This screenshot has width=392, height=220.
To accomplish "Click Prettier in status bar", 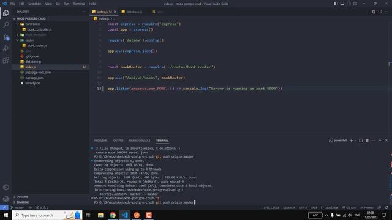I will point(367,208).
